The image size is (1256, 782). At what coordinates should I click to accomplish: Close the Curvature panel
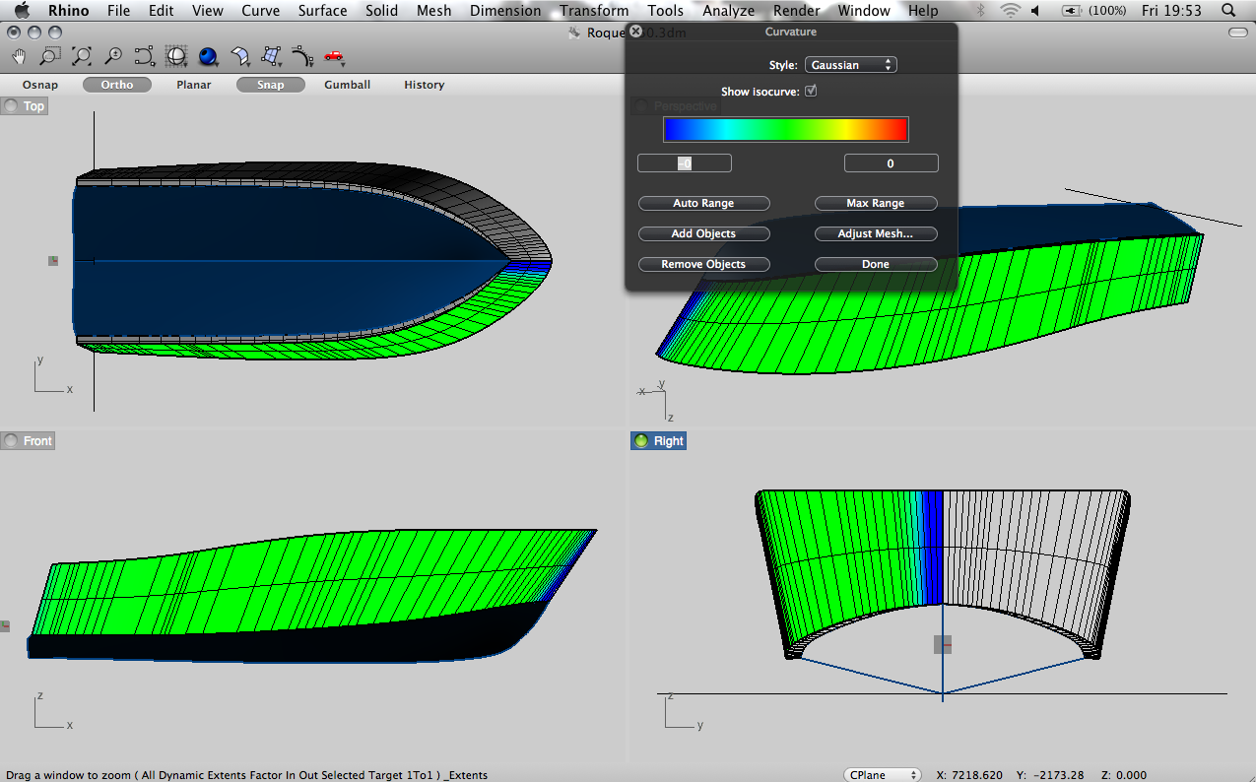636,32
